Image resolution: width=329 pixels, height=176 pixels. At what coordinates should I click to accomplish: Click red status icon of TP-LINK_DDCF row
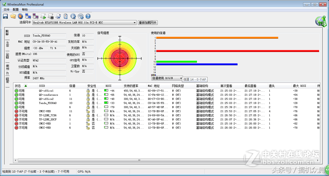pos(16,120)
